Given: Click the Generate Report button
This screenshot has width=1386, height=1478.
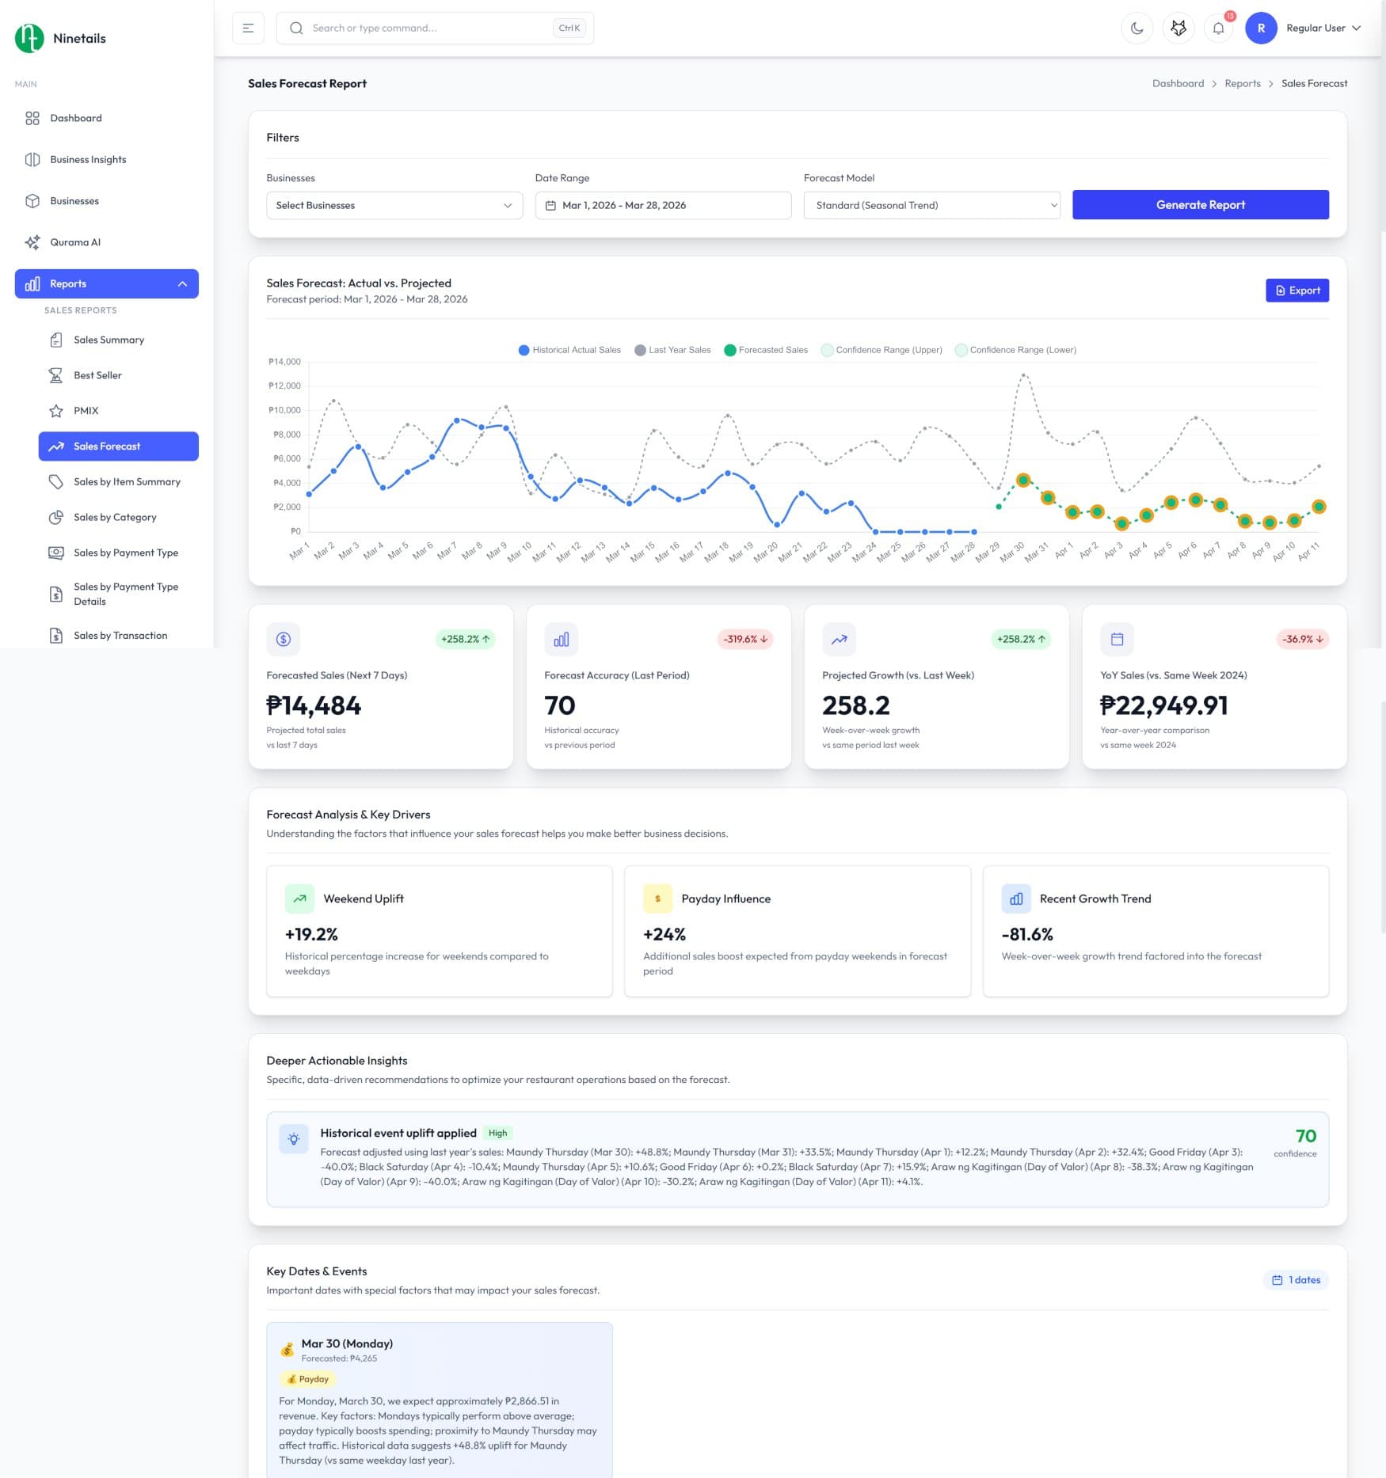Looking at the screenshot, I should point(1201,204).
